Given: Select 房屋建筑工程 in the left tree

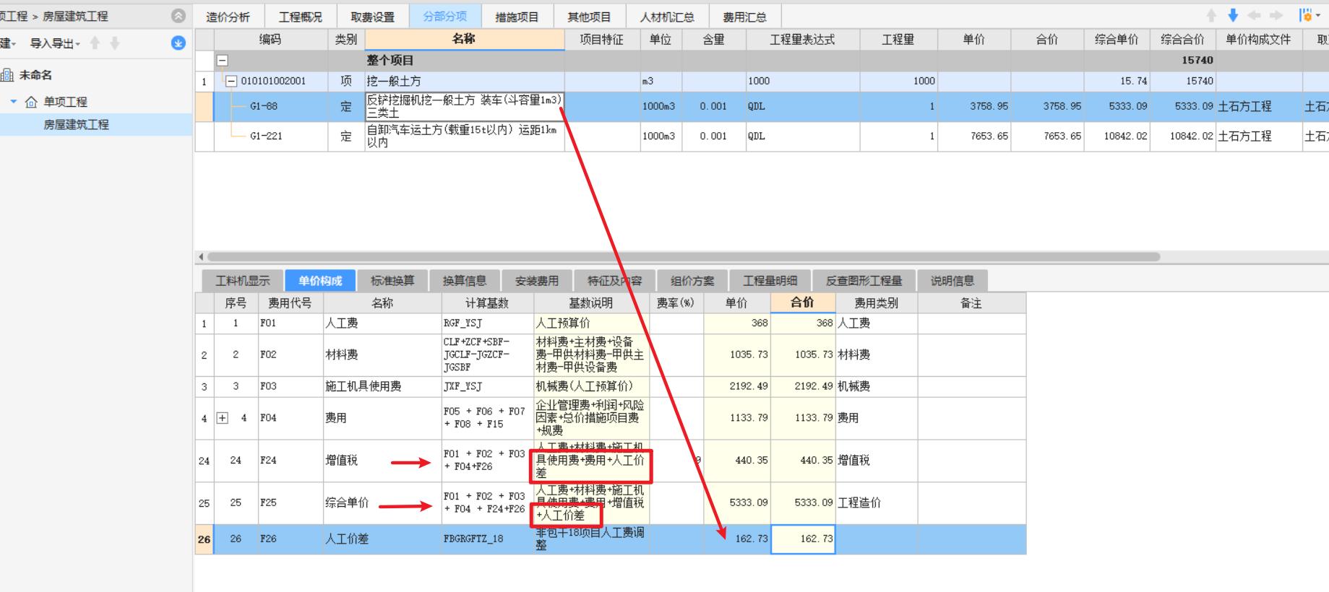Looking at the screenshot, I should pos(76,124).
